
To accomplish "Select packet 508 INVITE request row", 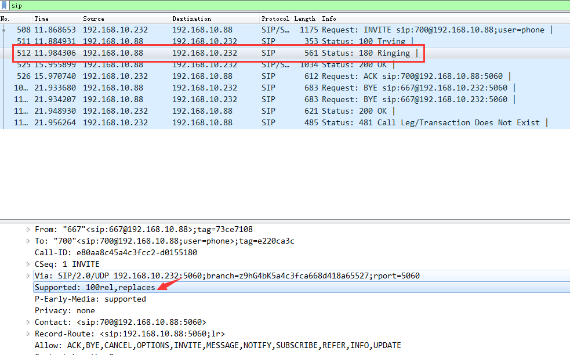I will pos(232,30).
